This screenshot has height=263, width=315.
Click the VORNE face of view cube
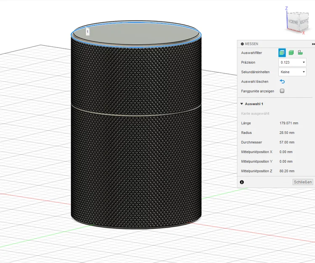[x=293, y=22]
